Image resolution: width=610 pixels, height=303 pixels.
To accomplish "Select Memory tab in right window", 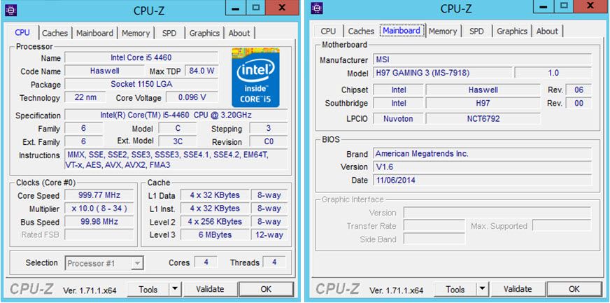I will coord(443,31).
